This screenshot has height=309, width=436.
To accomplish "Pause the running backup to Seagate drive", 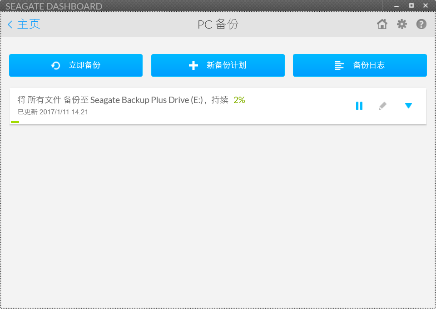I will point(359,106).
